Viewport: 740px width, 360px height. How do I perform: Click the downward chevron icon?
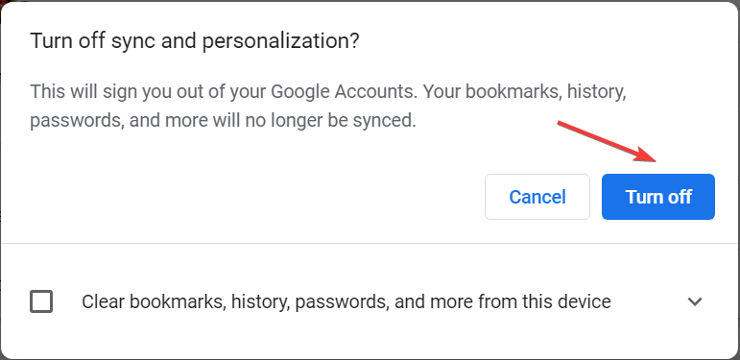(695, 301)
